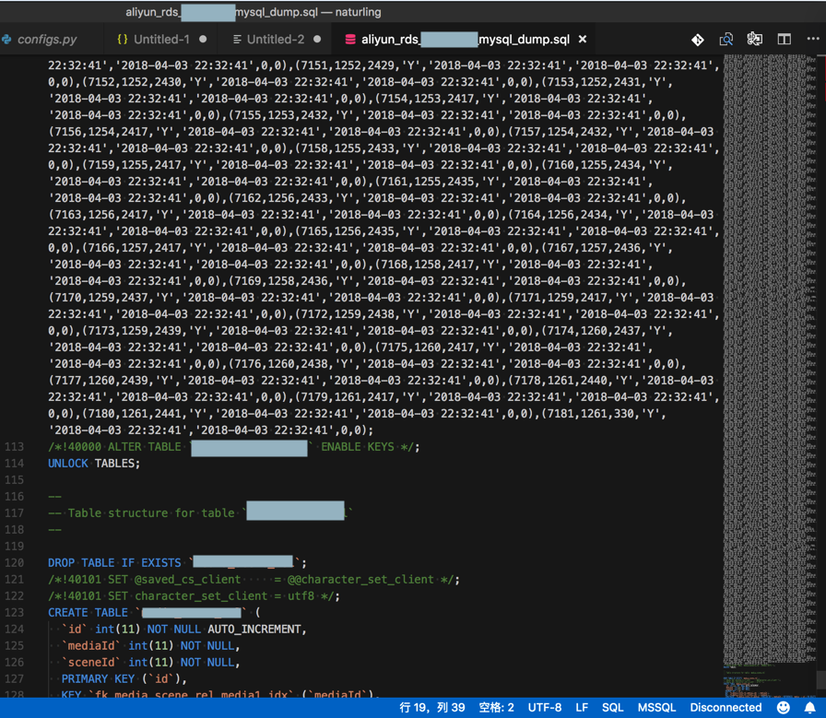
Task: Open the notifications bell
Action: pyautogui.click(x=810, y=708)
